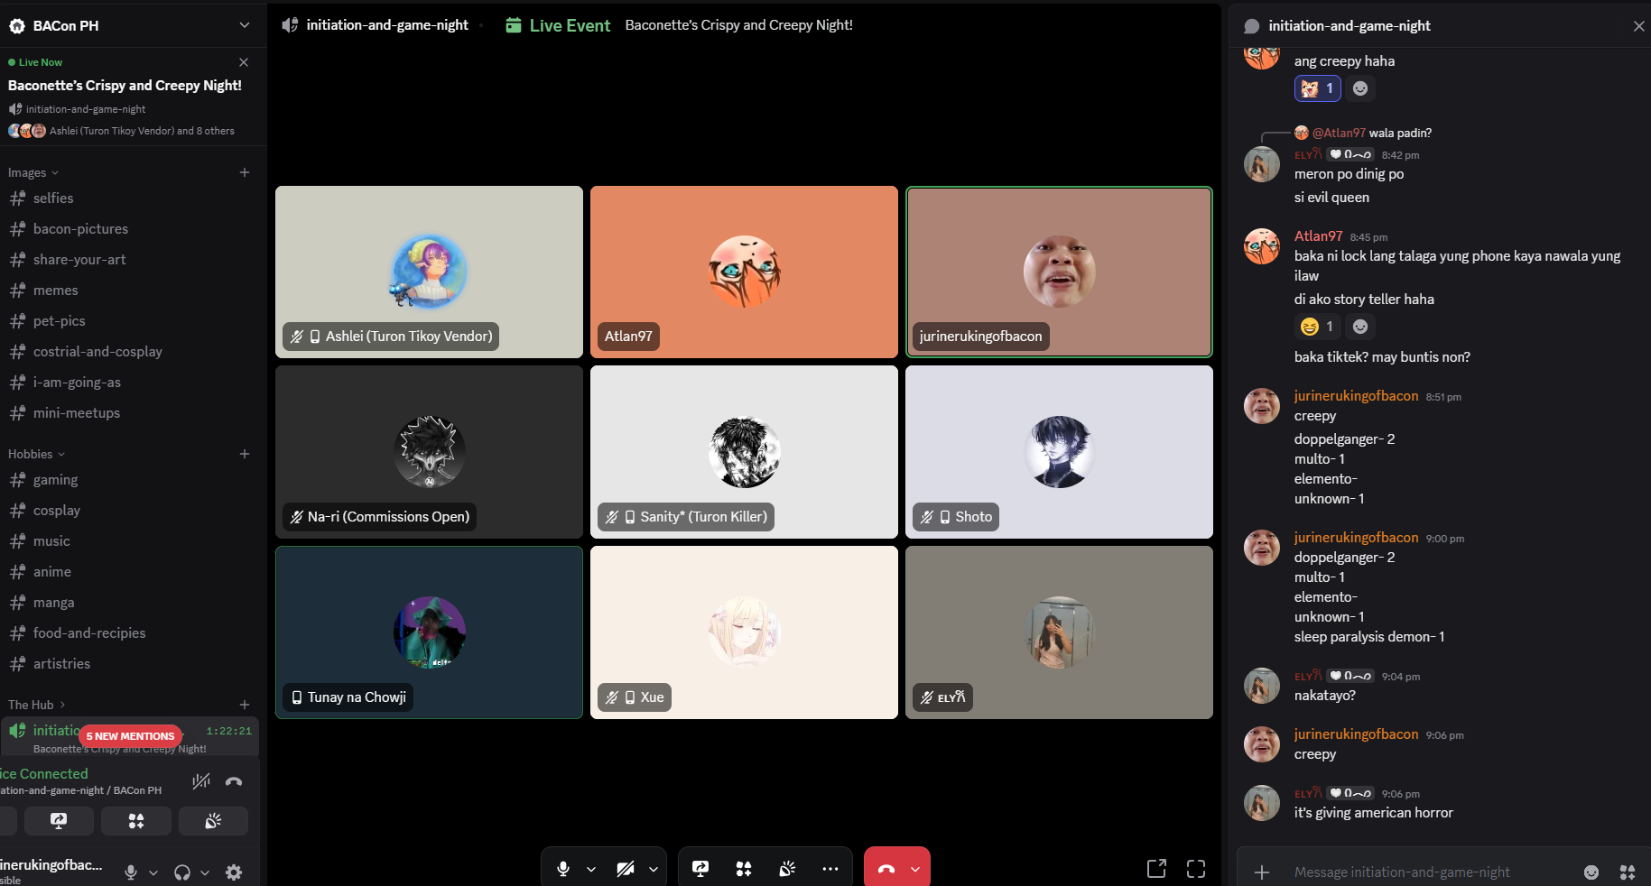Mute microphone in the center call bar

pyautogui.click(x=563, y=869)
